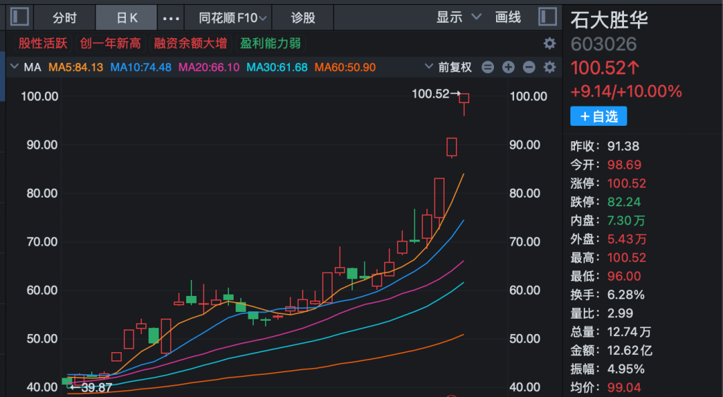Click the 股性活跃 tag

point(43,44)
